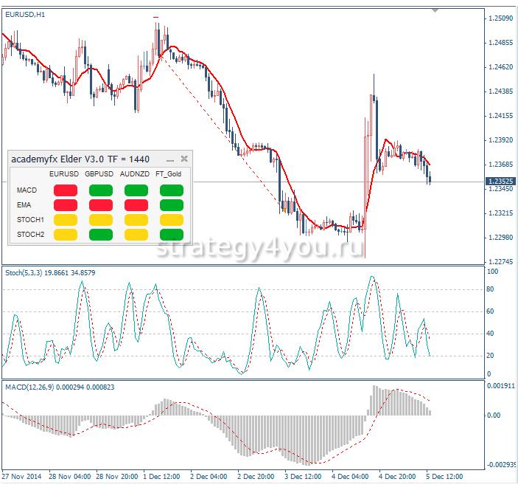This screenshot has width=518, height=493.
Task: Click the academyfx Elder panel title bar
Action: [81, 159]
